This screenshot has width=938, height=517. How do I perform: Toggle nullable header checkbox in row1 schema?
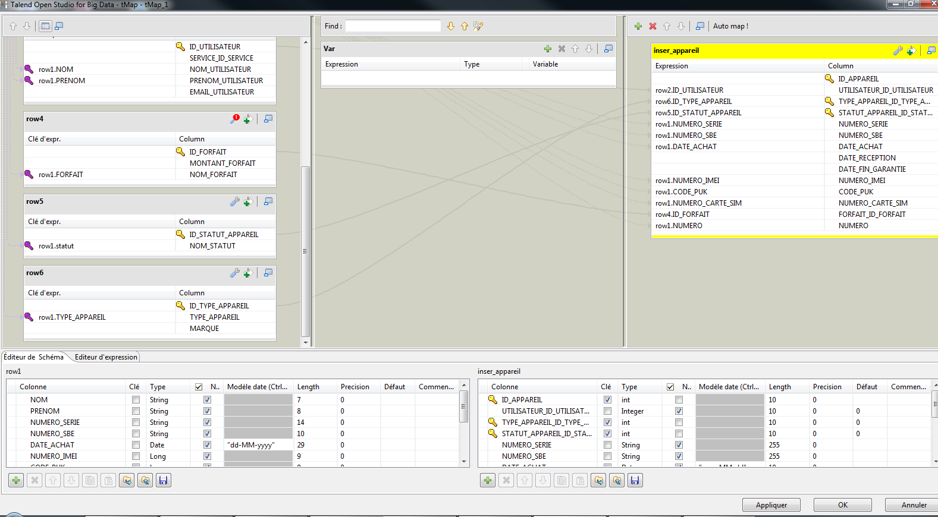(x=199, y=387)
